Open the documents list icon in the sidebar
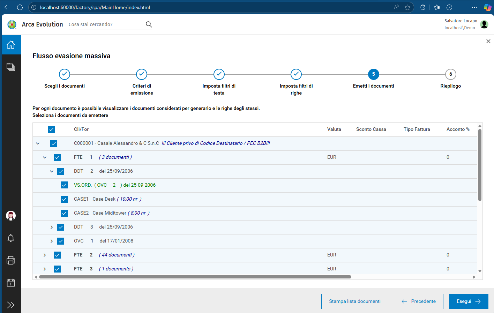This screenshot has width=494, height=313. (x=11, y=67)
